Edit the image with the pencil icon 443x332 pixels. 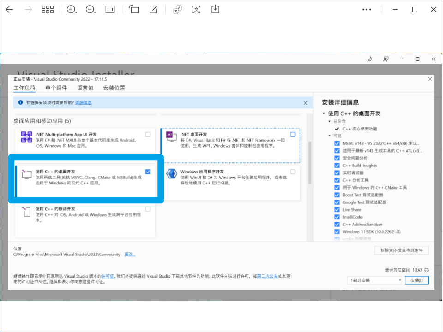coord(153,10)
